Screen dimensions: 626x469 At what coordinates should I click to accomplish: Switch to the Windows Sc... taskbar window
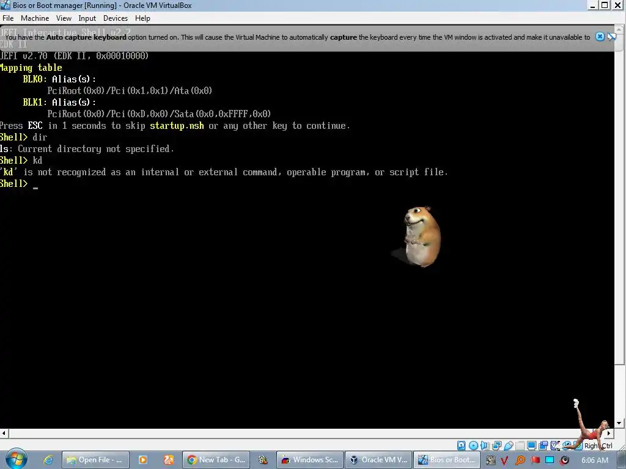click(310, 460)
